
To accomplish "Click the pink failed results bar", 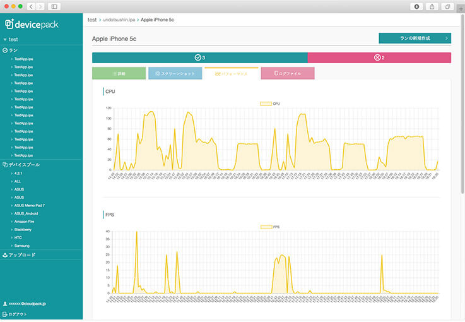I will coord(379,57).
